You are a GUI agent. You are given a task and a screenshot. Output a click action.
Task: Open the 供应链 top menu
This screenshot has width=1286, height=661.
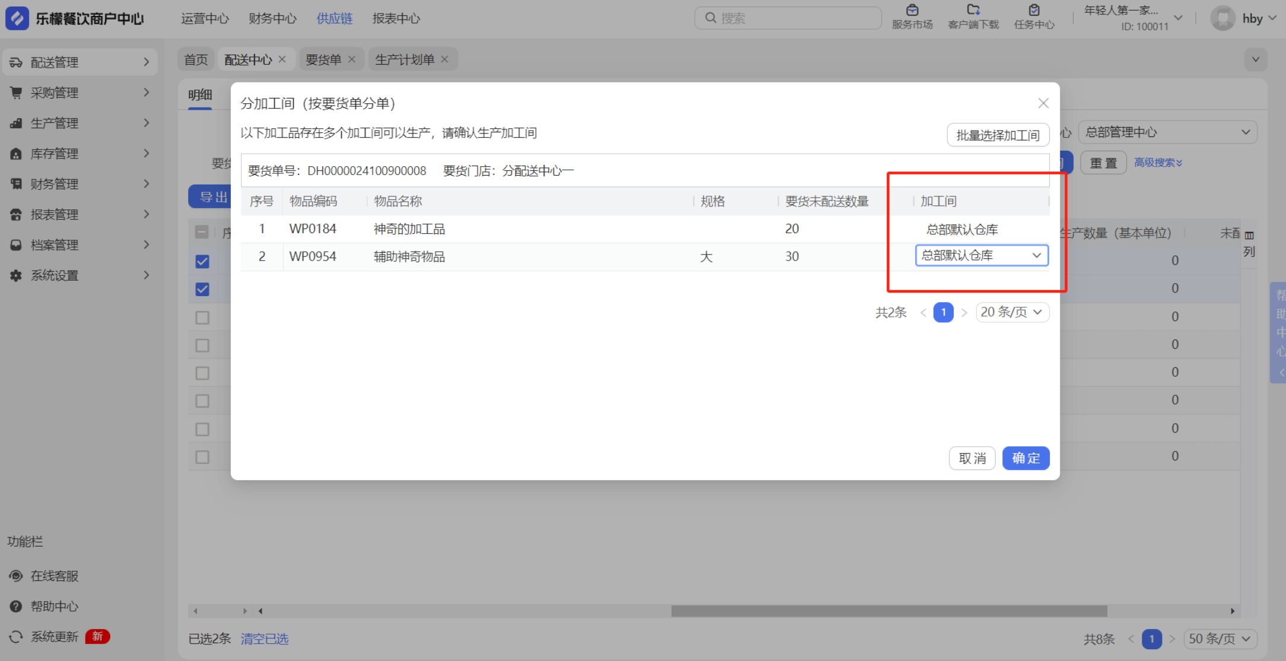click(x=334, y=18)
